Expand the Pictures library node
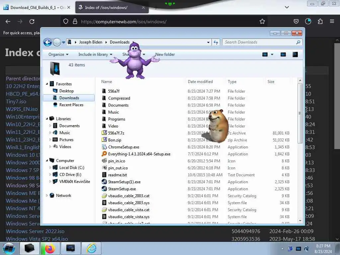 [50, 140]
